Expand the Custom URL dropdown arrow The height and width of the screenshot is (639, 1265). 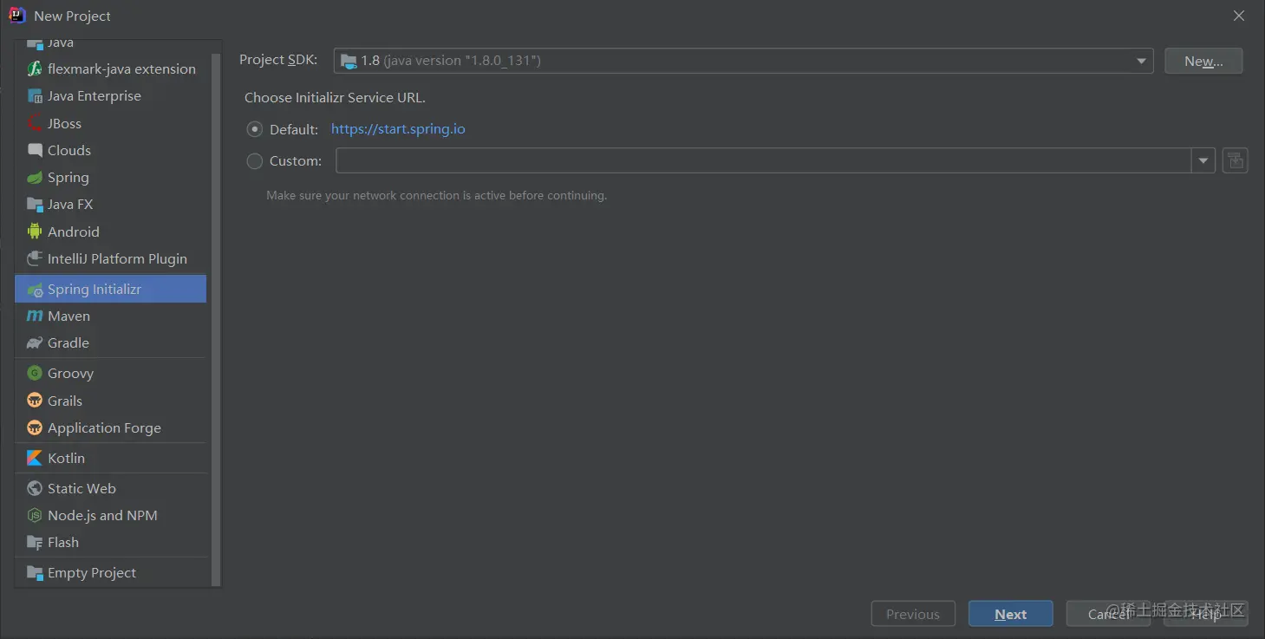pyautogui.click(x=1203, y=160)
